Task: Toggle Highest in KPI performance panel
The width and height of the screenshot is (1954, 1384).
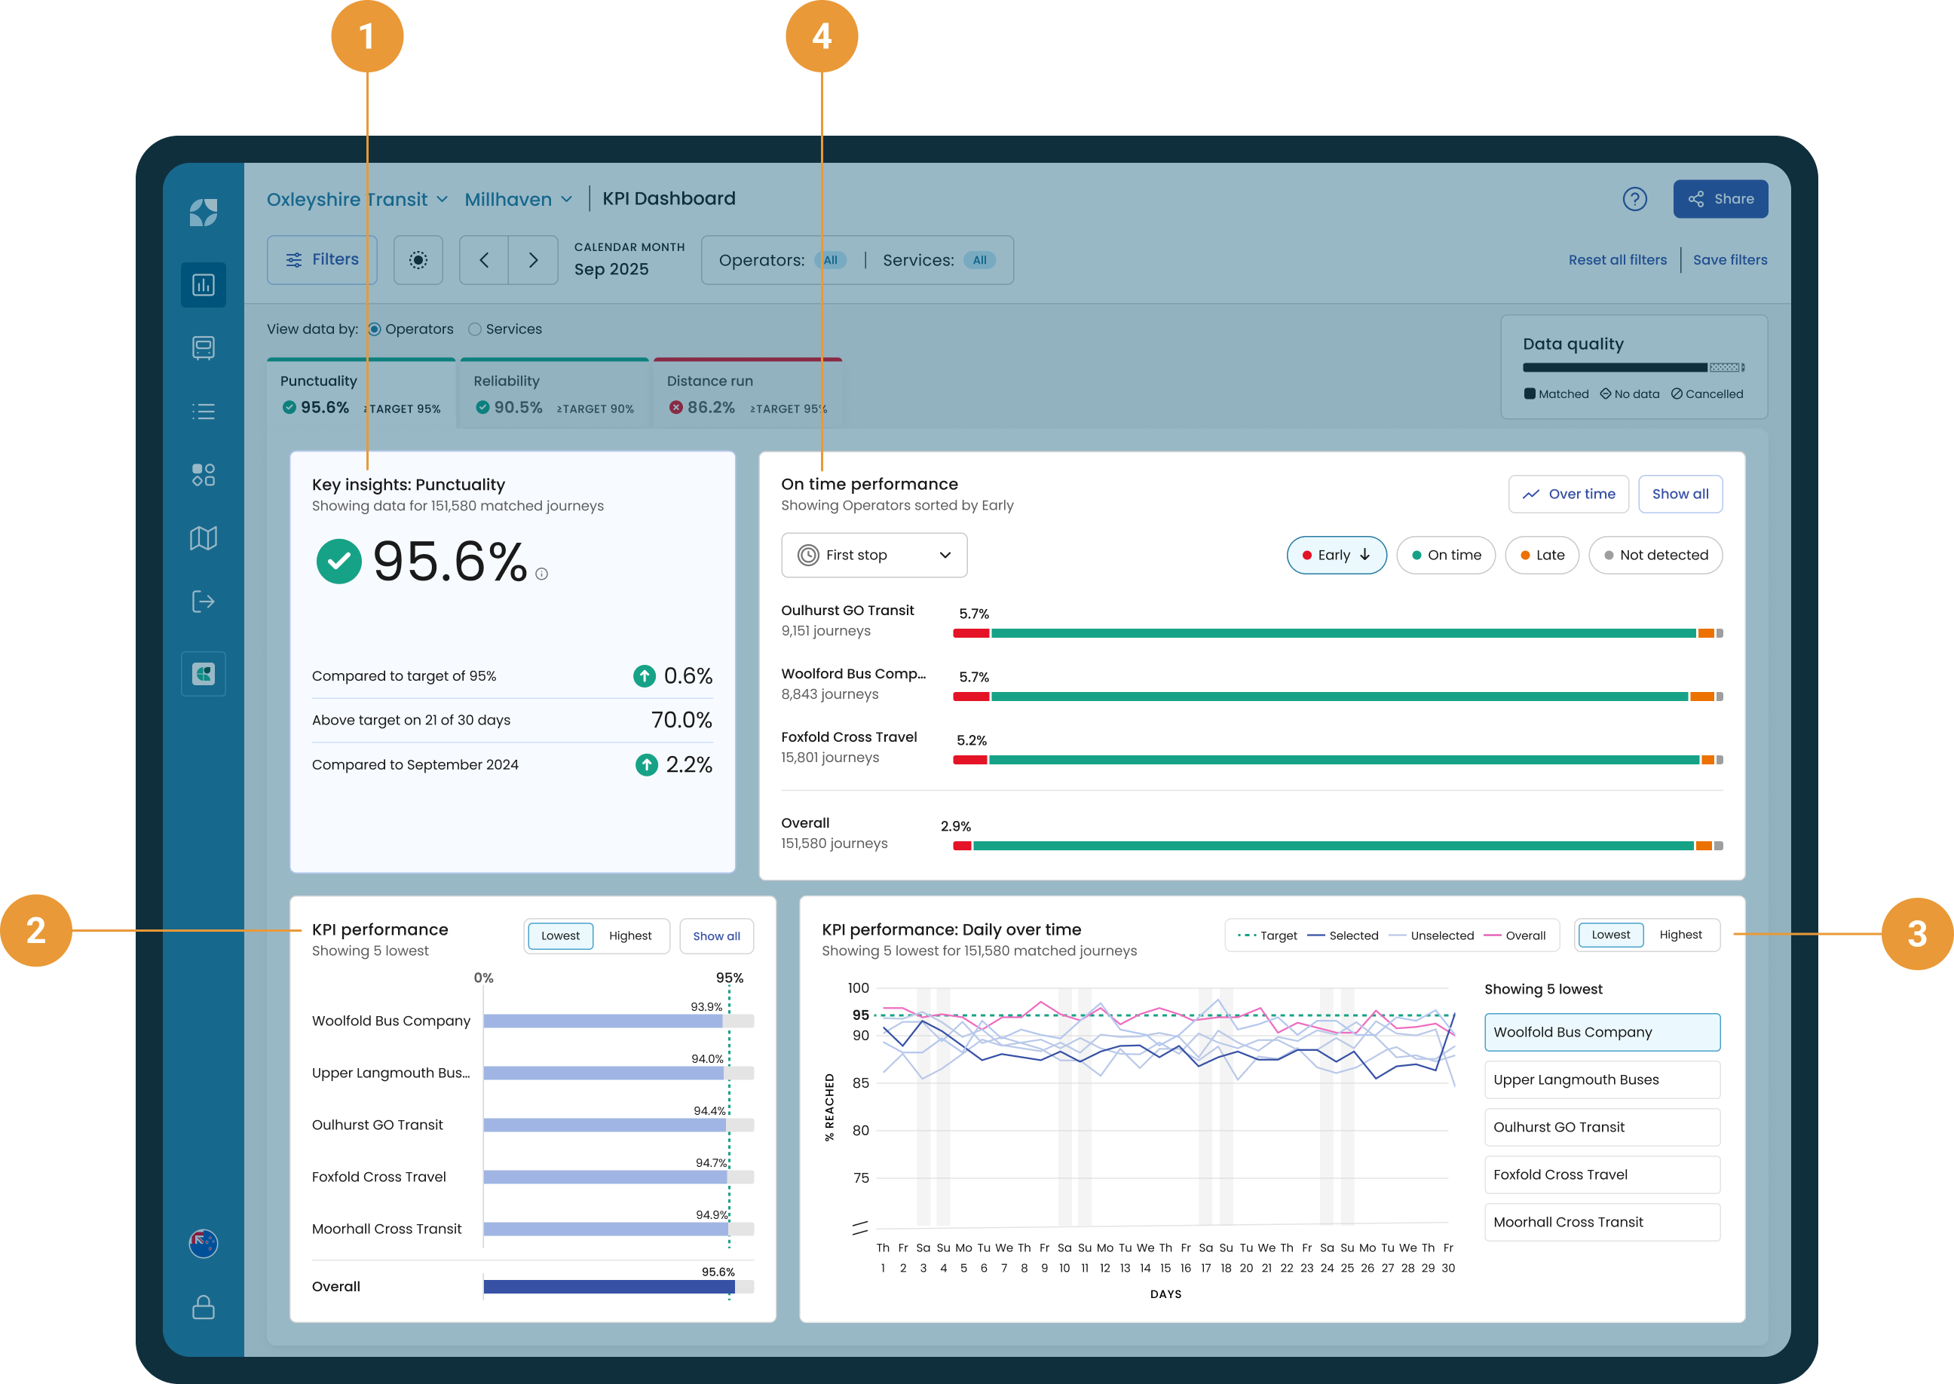Action: [629, 935]
